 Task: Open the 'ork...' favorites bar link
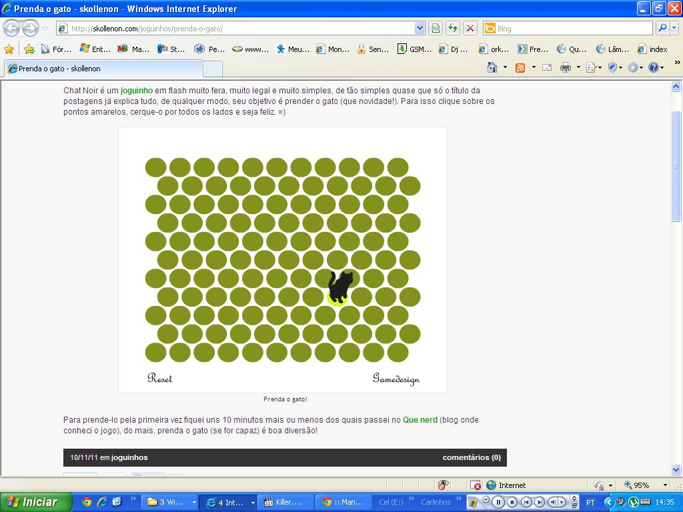(494, 49)
